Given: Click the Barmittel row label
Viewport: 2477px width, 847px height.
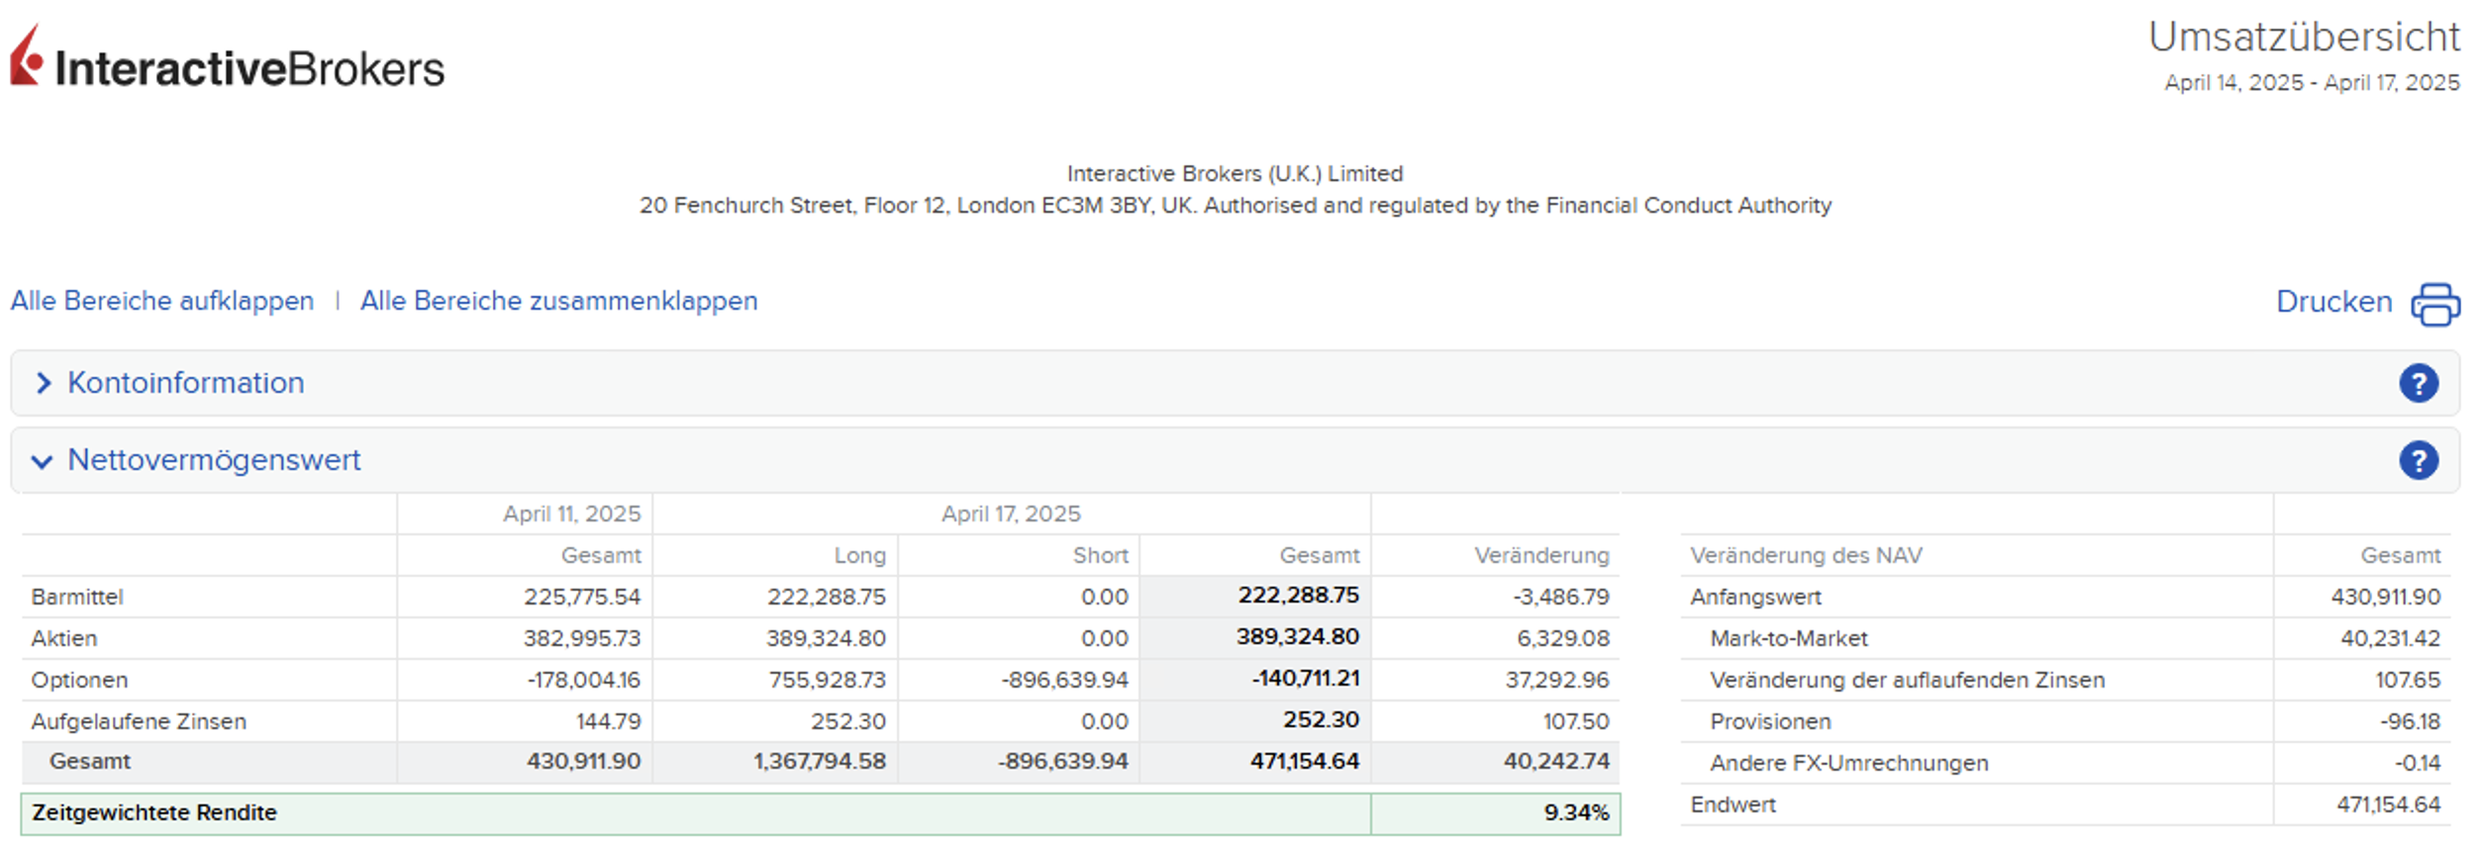Looking at the screenshot, I should [x=77, y=597].
